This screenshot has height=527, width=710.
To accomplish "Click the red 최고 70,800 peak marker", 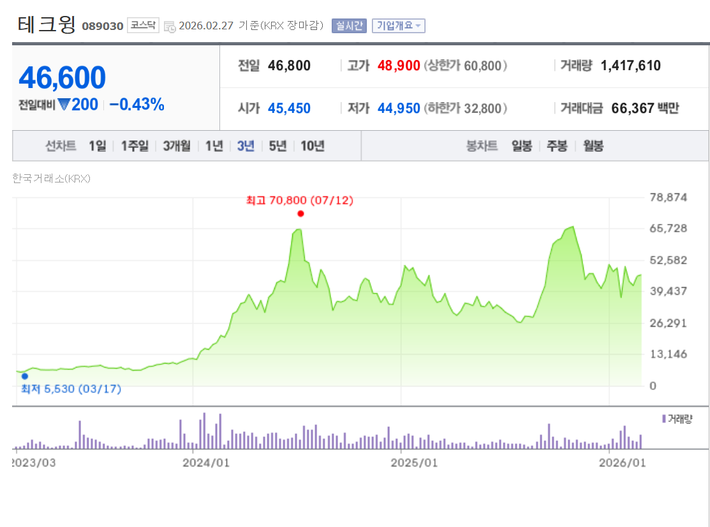I will [x=300, y=214].
